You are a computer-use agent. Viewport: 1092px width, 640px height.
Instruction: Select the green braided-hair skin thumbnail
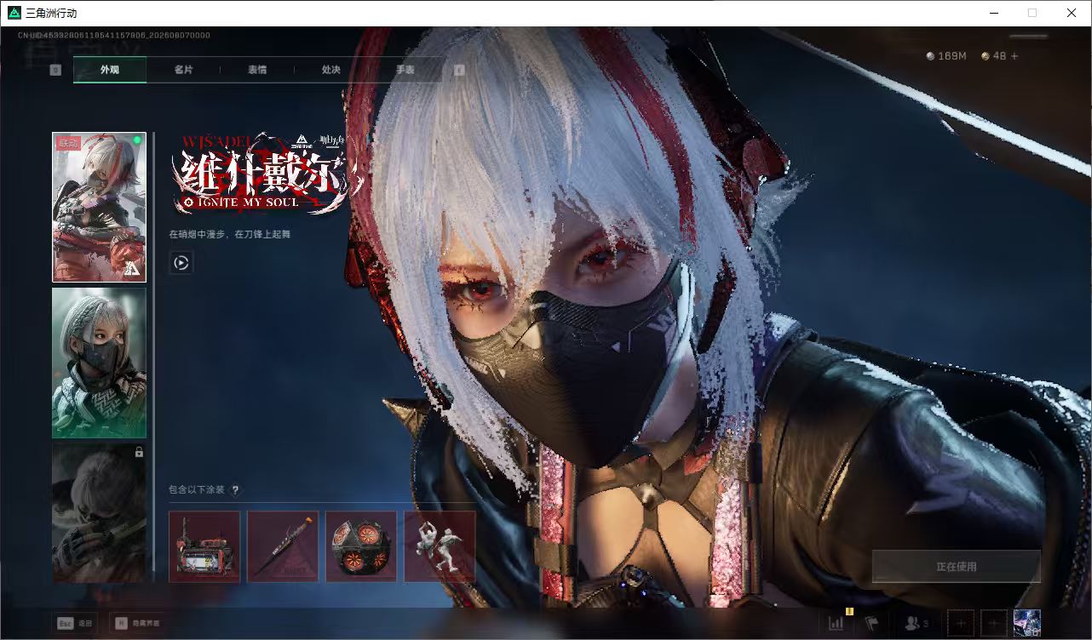[99, 363]
